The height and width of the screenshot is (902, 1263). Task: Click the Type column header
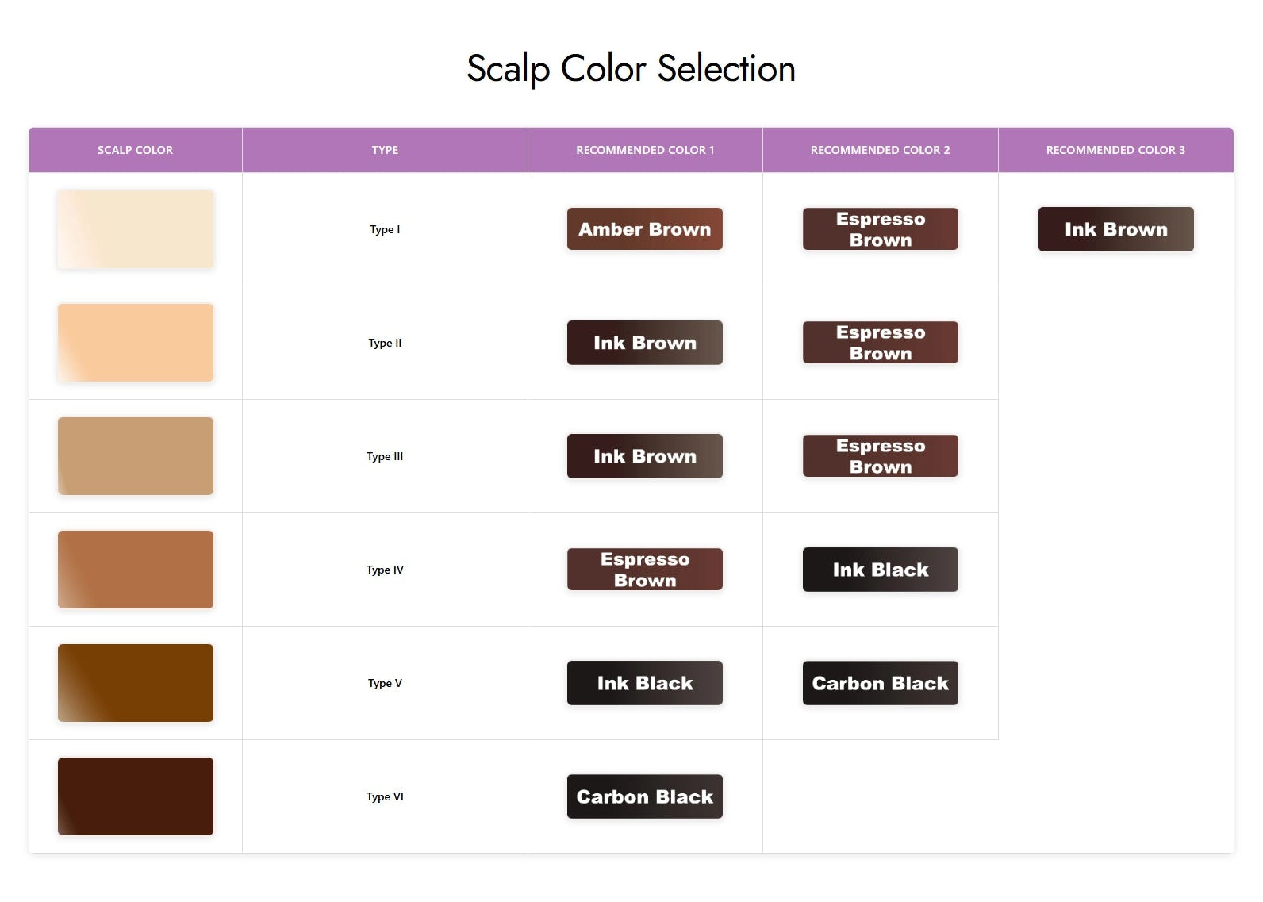[385, 150]
